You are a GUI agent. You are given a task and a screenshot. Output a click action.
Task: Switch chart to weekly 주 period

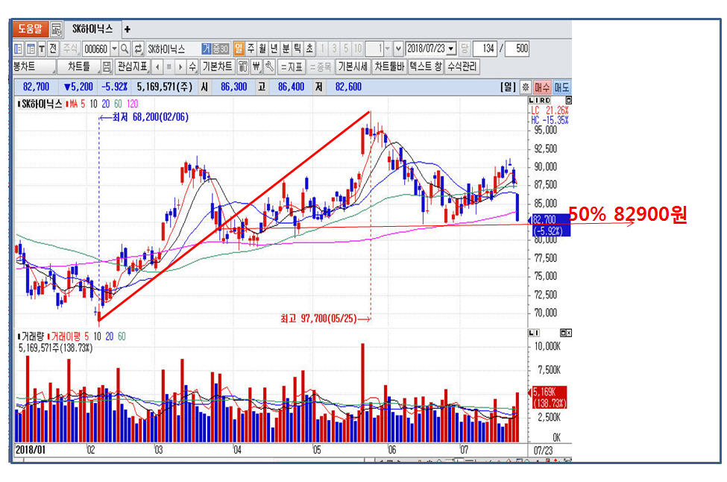coord(251,48)
